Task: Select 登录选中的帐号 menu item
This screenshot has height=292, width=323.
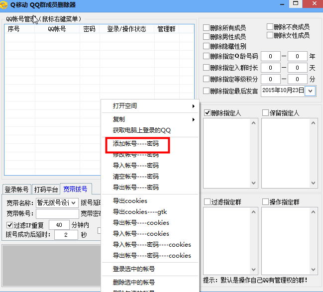Action: click(150, 269)
